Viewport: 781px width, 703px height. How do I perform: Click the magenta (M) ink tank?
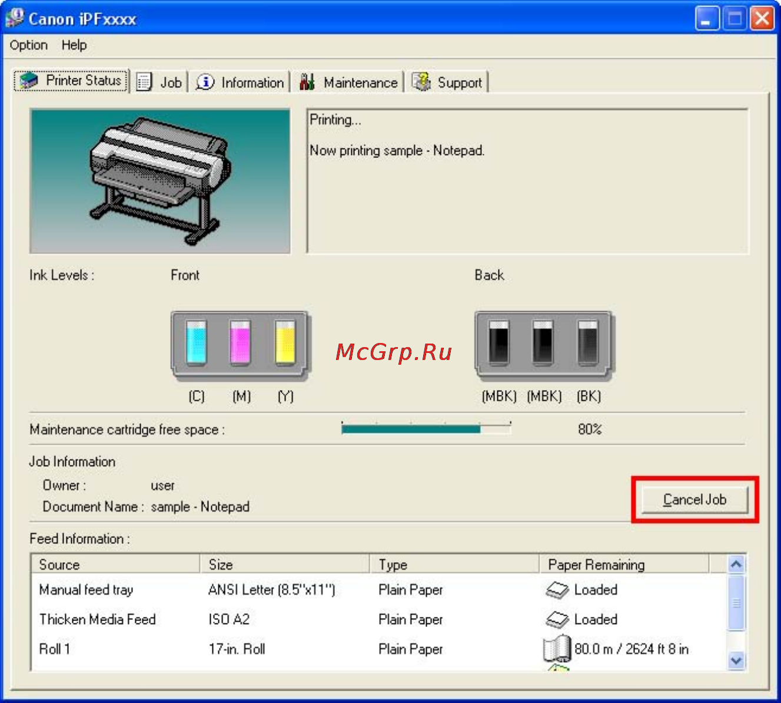tap(240, 343)
